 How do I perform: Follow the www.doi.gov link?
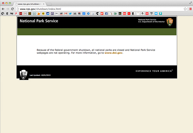click(113, 53)
